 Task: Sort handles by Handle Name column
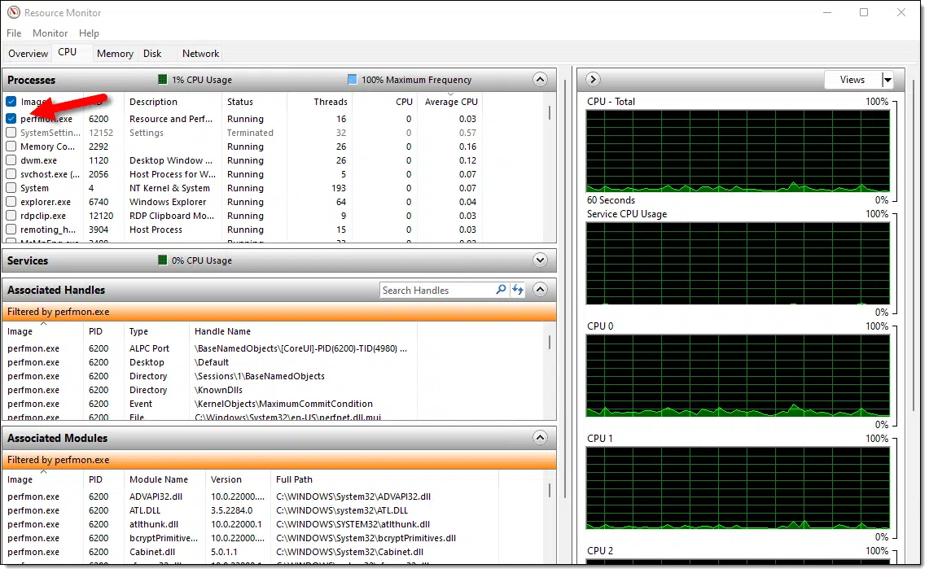(x=223, y=331)
